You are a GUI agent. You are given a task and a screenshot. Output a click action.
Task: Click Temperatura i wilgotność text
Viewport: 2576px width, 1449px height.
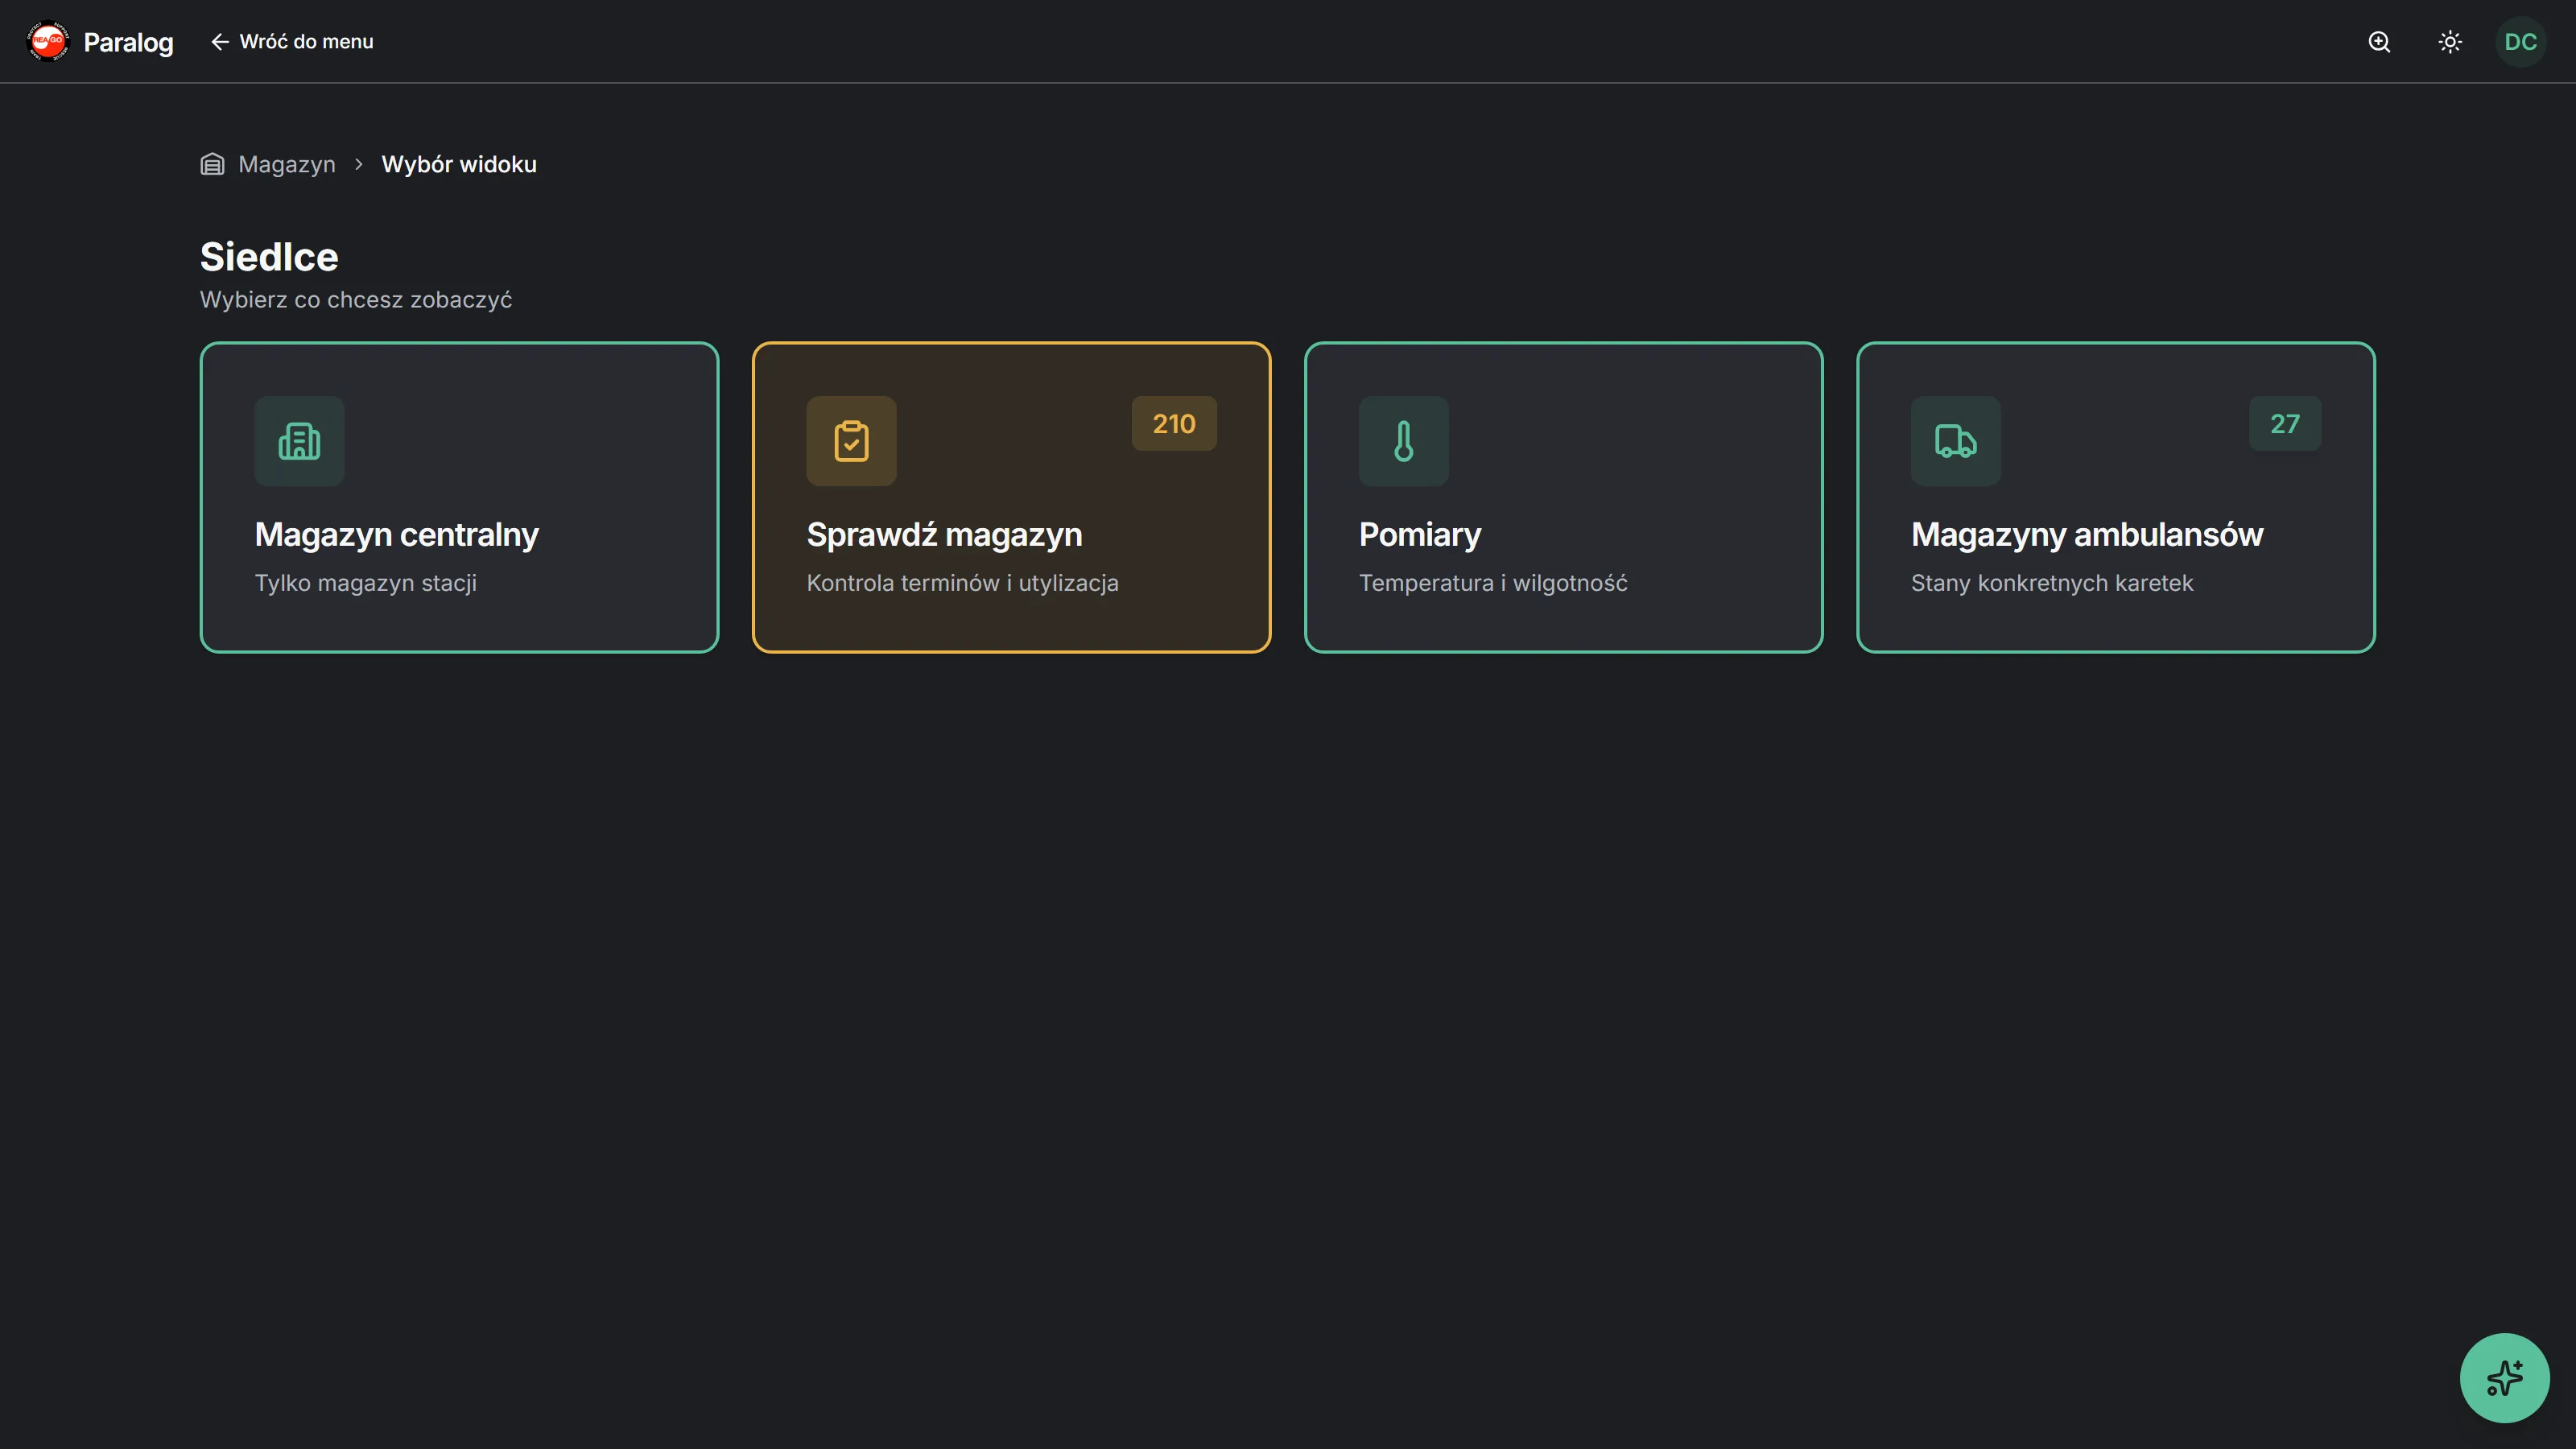(1493, 583)
